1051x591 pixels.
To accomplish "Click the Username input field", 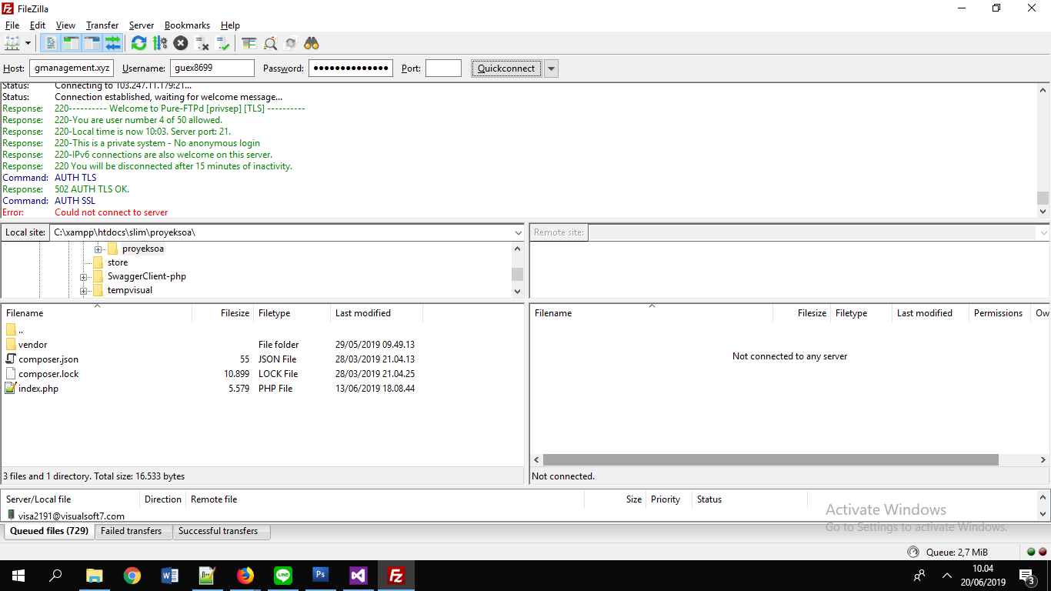I will tap(212, 68).
